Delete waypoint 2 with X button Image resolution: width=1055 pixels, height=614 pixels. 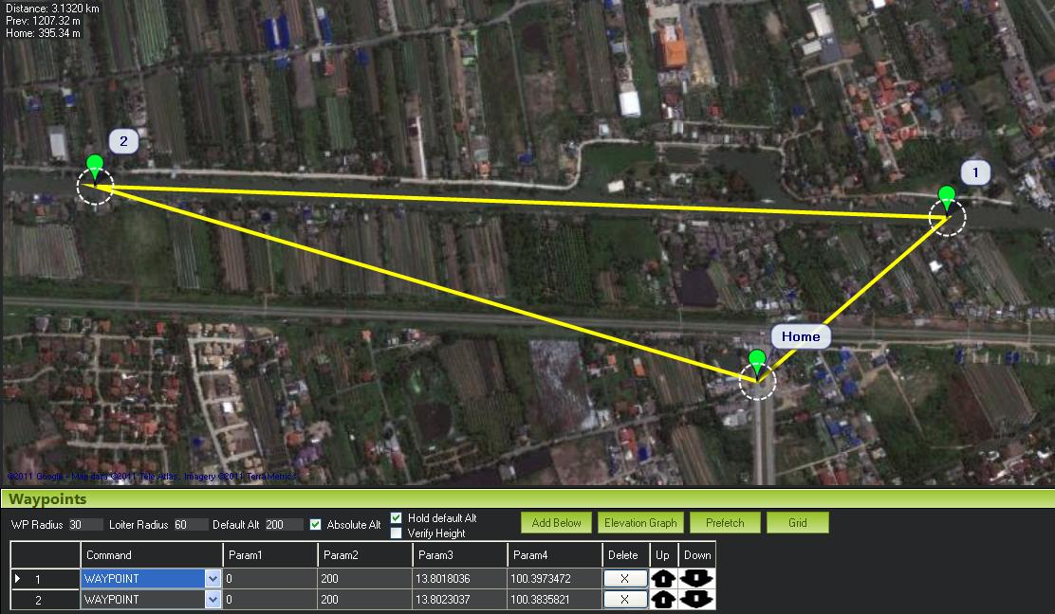(x=625, y=600)
